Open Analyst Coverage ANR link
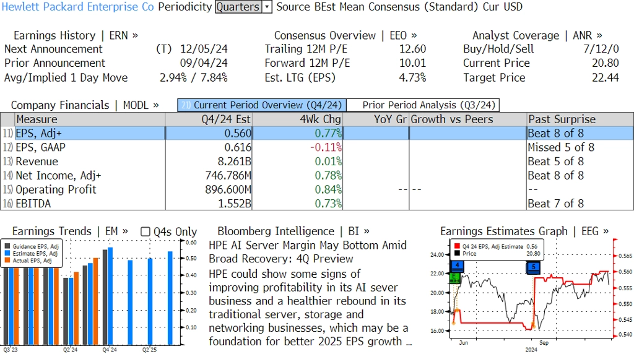The width and height of the screenshot is (634, 354). [537, 35]
